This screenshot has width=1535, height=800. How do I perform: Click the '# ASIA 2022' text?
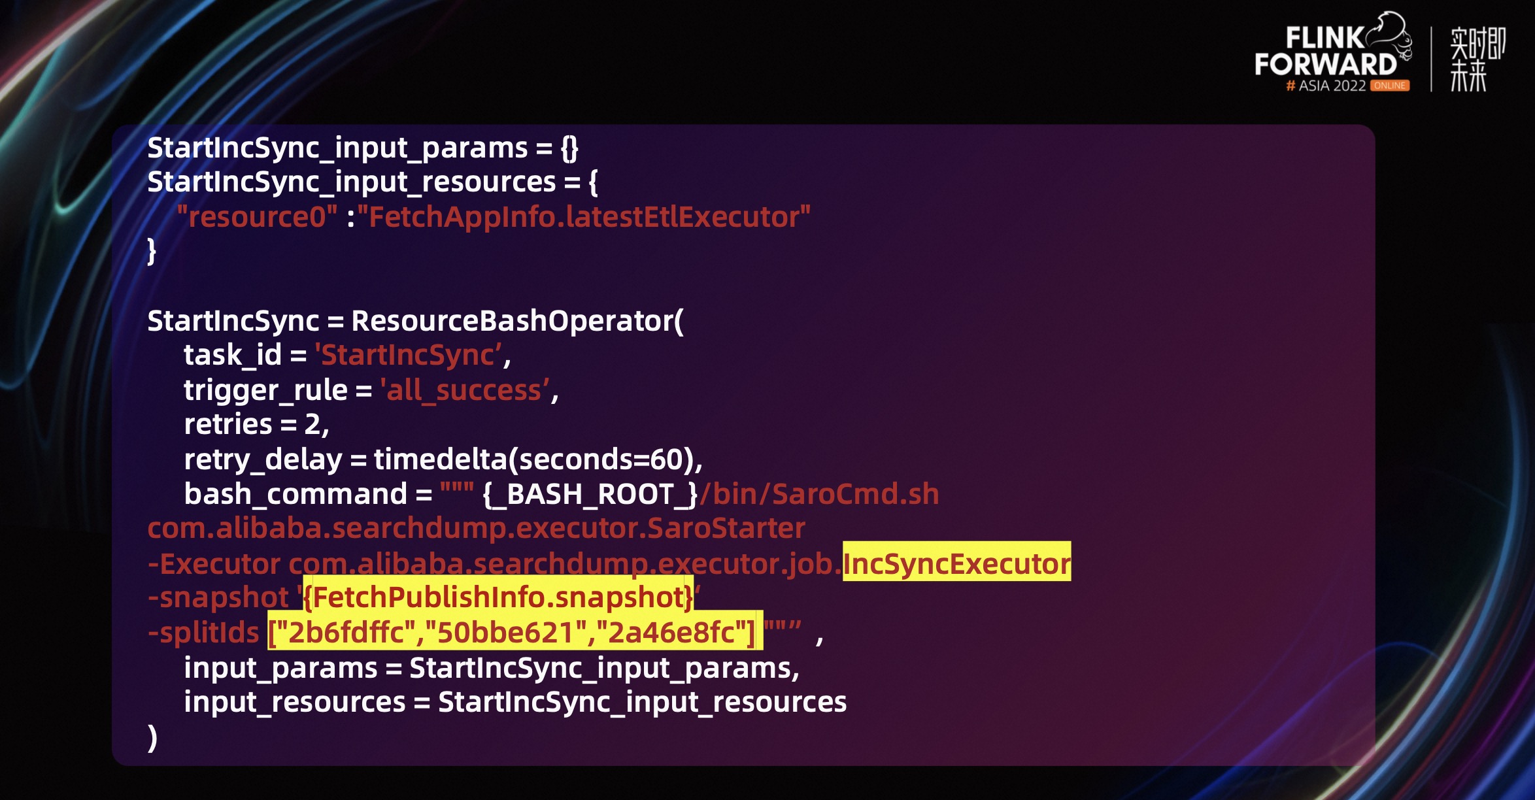tap(1326, 86)
